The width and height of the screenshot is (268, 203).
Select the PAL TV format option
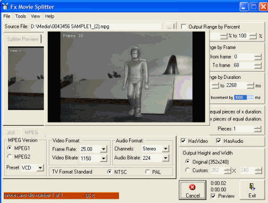pyautogui.click(x=147, y=172)
